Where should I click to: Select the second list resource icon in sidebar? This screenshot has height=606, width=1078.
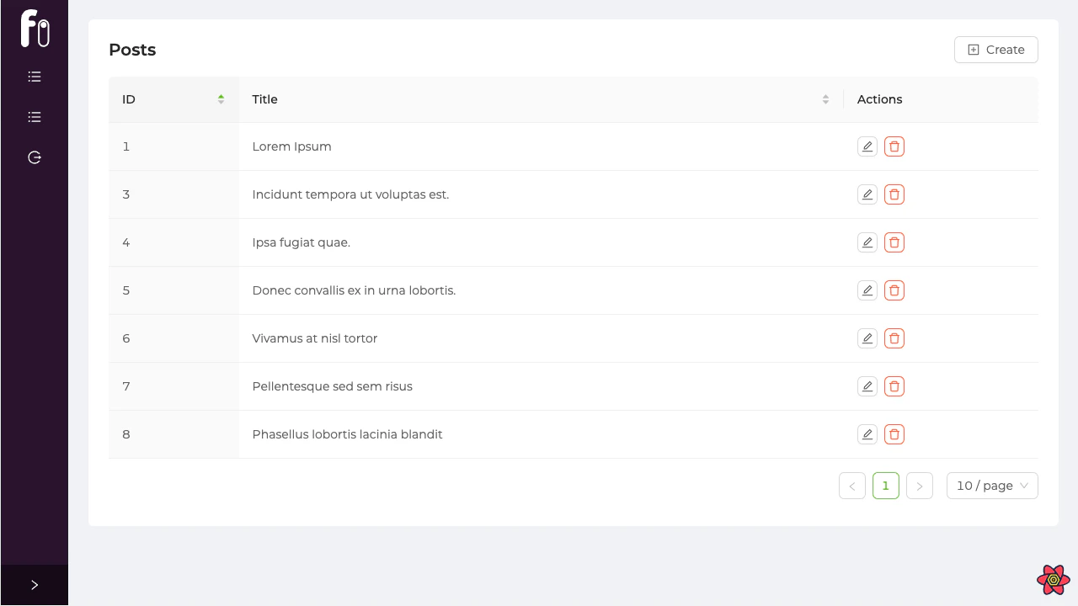click(x=35, y=116)
